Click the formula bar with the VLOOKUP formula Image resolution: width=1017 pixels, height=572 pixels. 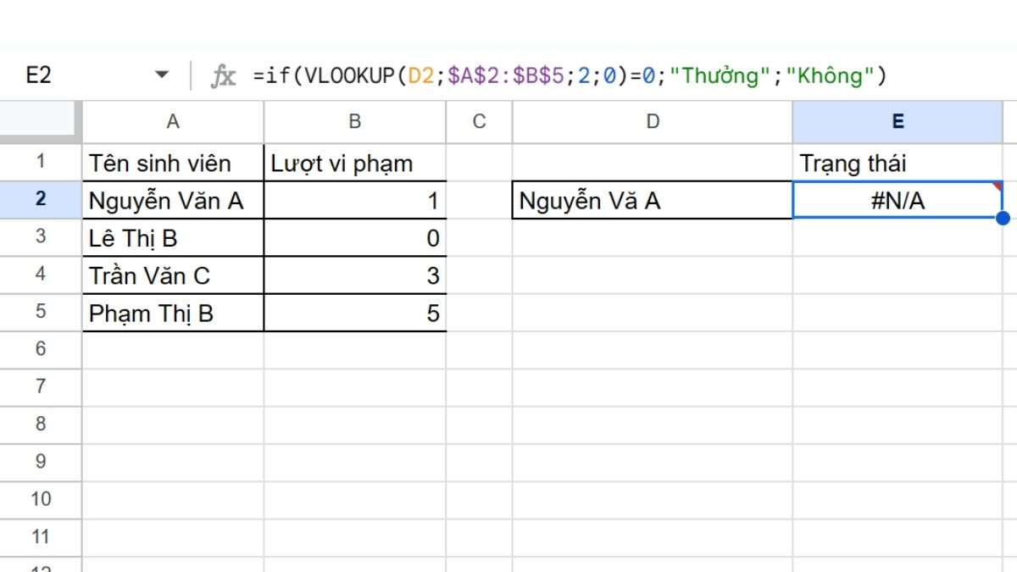click(x=570, y=76)
